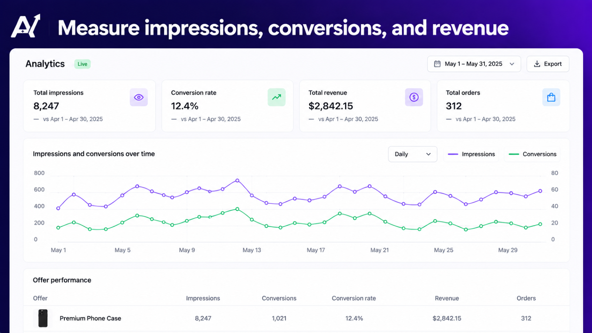This screenshot has height=333, width=592.
Task: Click the green Live status badge
Action: click(x=83, y=64)
